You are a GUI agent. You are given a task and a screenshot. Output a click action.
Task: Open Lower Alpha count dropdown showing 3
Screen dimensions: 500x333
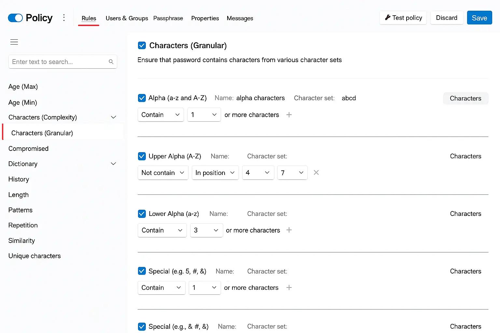pos(206,230)
